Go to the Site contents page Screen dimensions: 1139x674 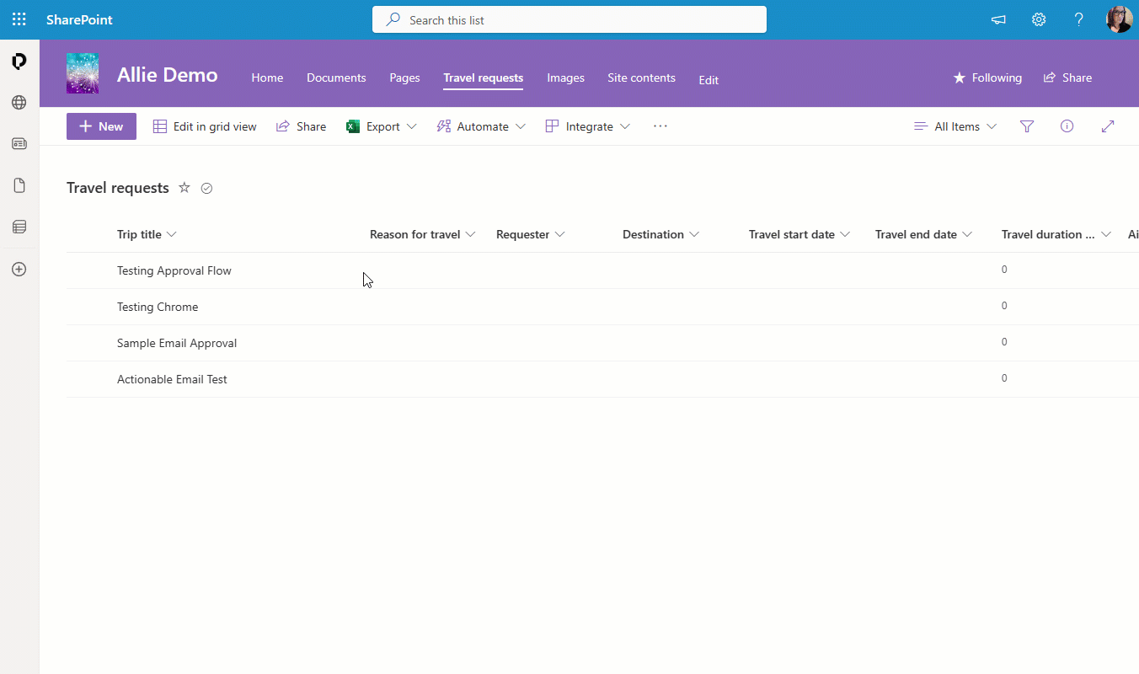[641, 78]
